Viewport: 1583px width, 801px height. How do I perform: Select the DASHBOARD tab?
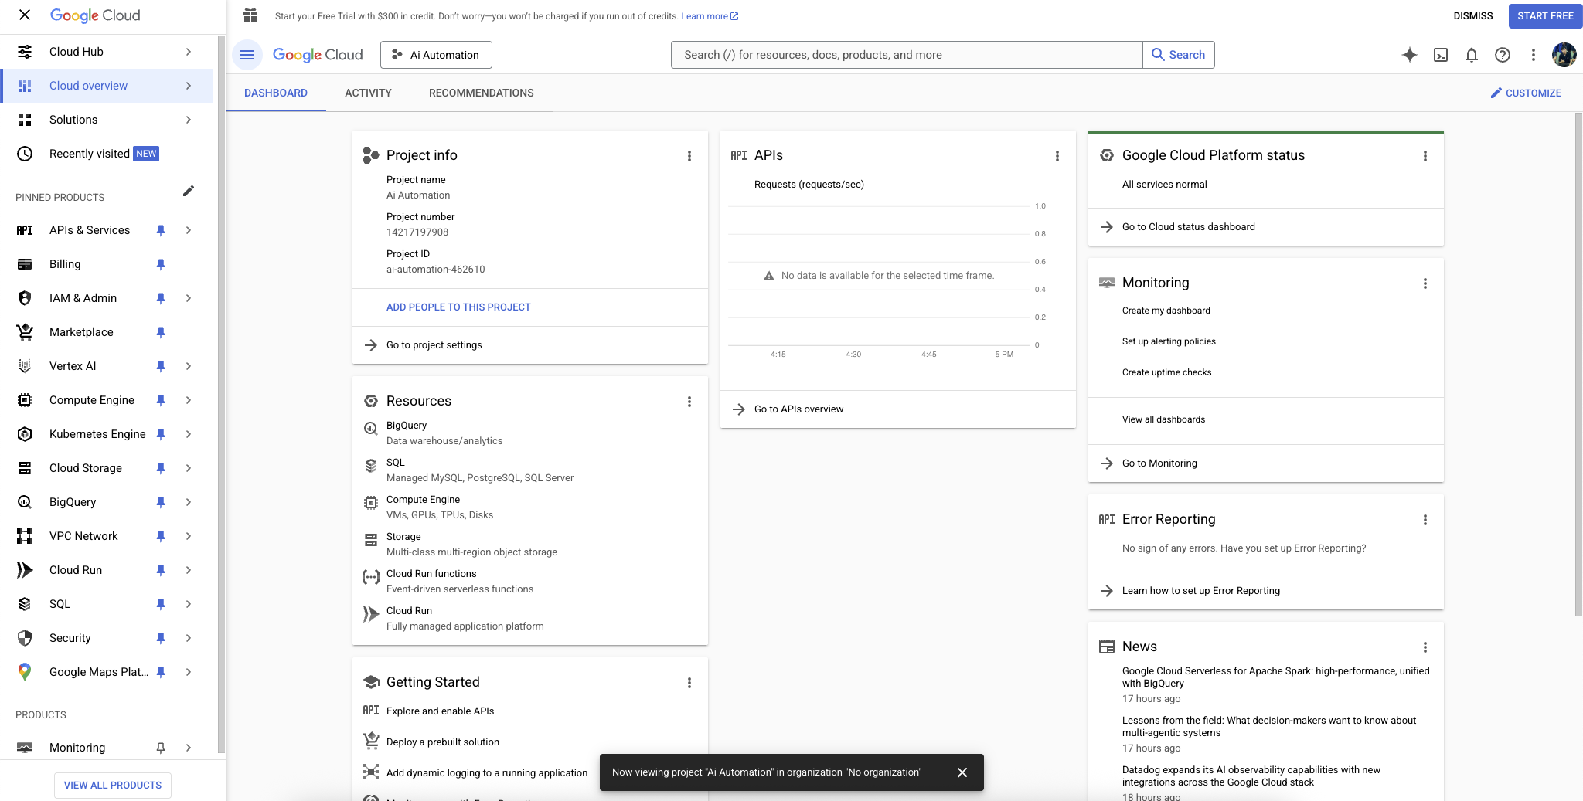tap(276, 93)
